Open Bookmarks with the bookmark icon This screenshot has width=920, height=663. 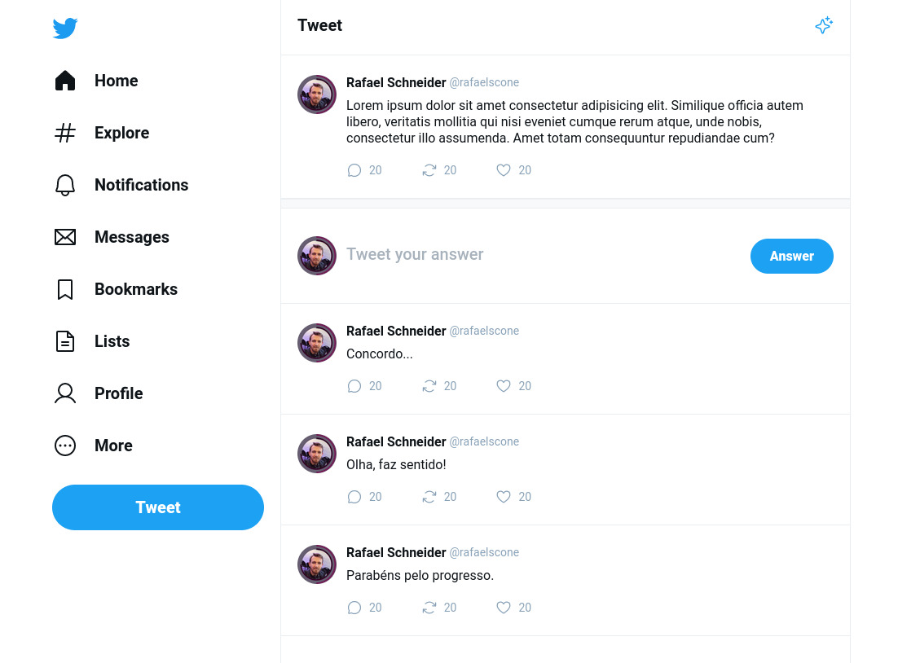[x=65, y=289]
